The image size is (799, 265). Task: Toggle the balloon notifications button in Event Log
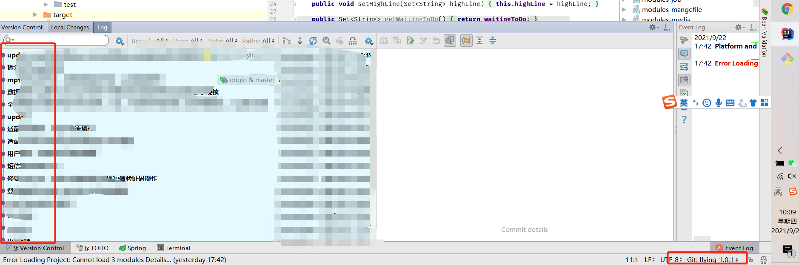click(x=684, y=54)
